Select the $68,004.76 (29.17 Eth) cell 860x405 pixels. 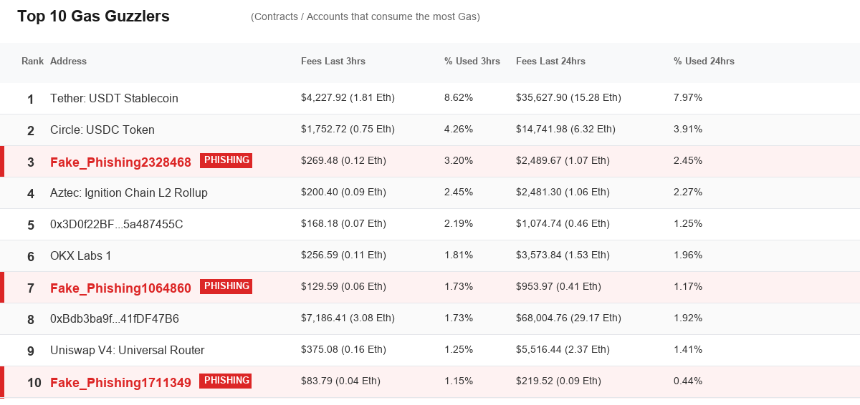point(568,318)
